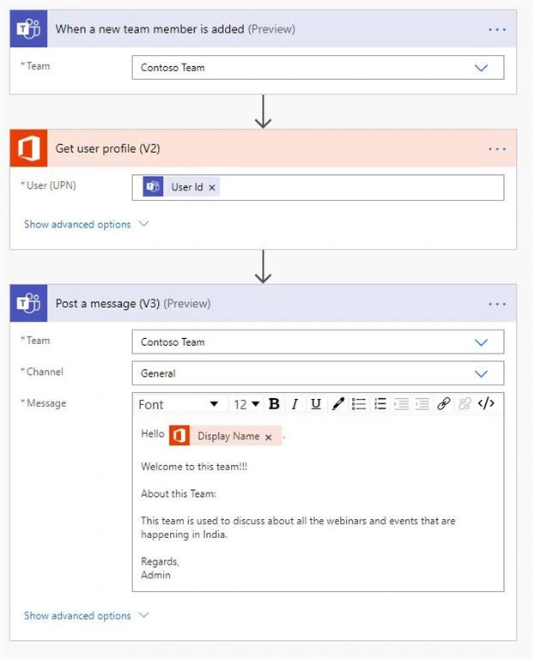Open the ellipsis menu on Post a message (V3)
This screenshot has width=534, height=659.
pos(497,304)
